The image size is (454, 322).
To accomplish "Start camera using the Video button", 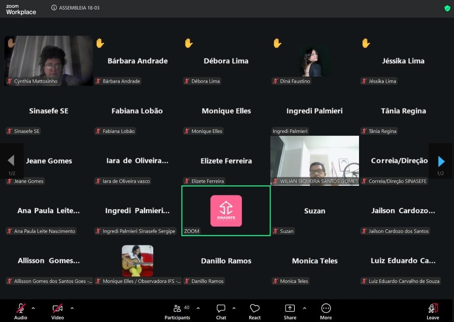I will (57, 311).
